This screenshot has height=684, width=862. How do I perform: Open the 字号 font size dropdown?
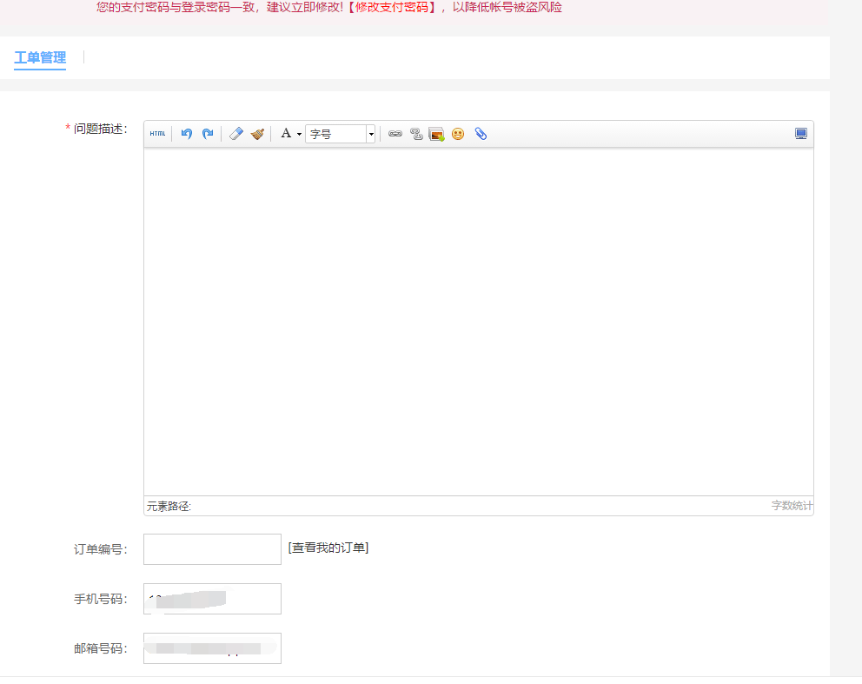341,134
